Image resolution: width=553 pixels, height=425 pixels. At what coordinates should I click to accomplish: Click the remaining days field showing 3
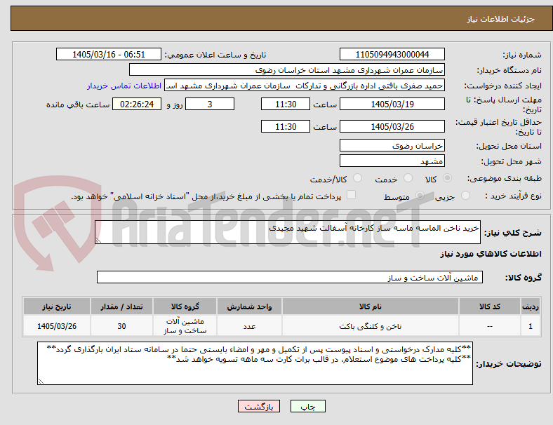210,104
